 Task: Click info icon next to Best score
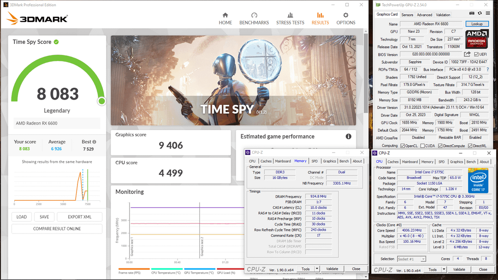click(95, 142)
